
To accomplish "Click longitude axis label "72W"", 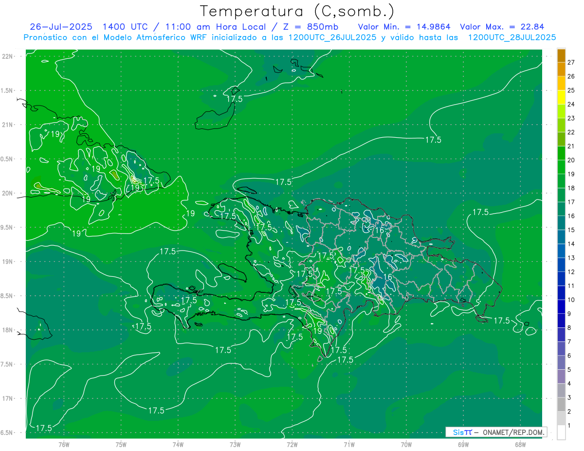I will pos(292,445).
